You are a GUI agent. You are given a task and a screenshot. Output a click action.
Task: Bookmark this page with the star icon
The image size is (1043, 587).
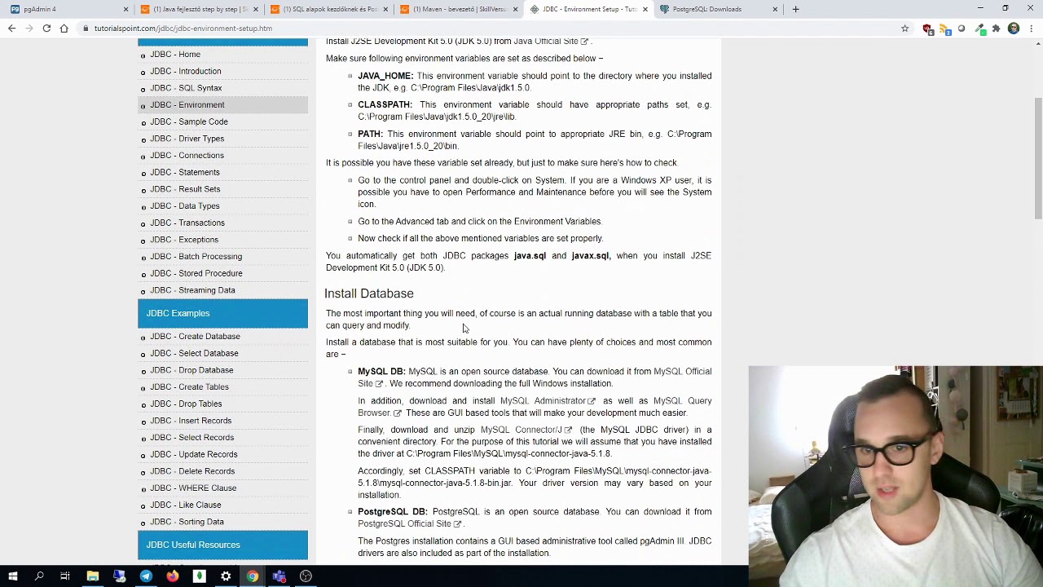pyautogui.click(x=904, y=29)
